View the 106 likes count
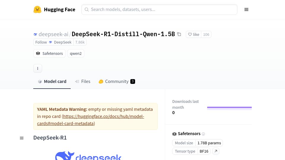Viewport: 285px width, 160px height. pyautogui.click(x=206, y=34)
